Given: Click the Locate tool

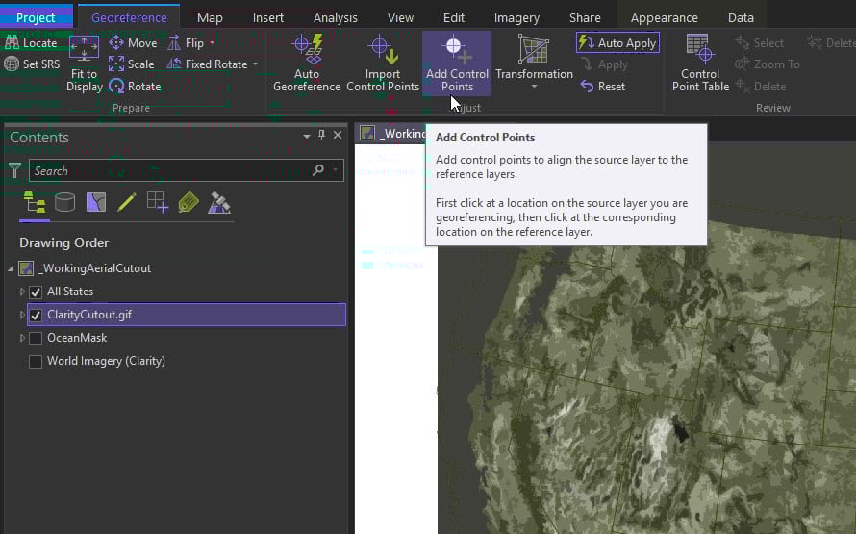Looking at the screenshot, I should tap(31, 42).
